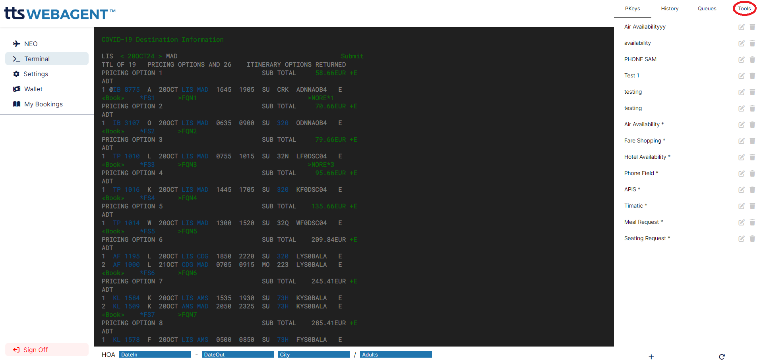Open the Queues tab
Viewport: 763px width, 364px height.
pos(707,9)
